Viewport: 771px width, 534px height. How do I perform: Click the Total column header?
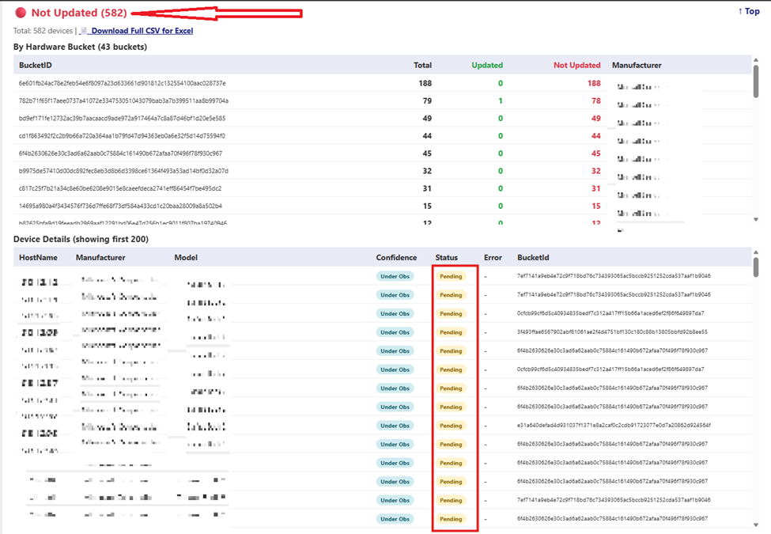pos(422,65)
